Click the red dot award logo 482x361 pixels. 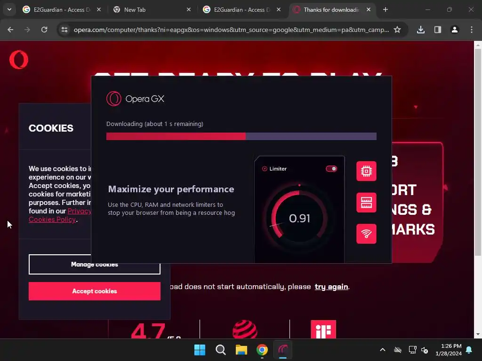coord(245,329)
